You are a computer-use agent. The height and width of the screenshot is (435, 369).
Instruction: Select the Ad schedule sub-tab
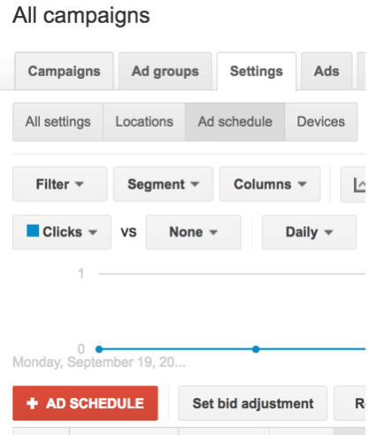(x=234, y=122)
